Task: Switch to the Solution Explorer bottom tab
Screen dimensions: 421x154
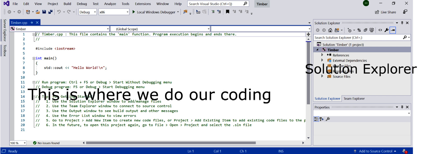Action: pos(327,99)
